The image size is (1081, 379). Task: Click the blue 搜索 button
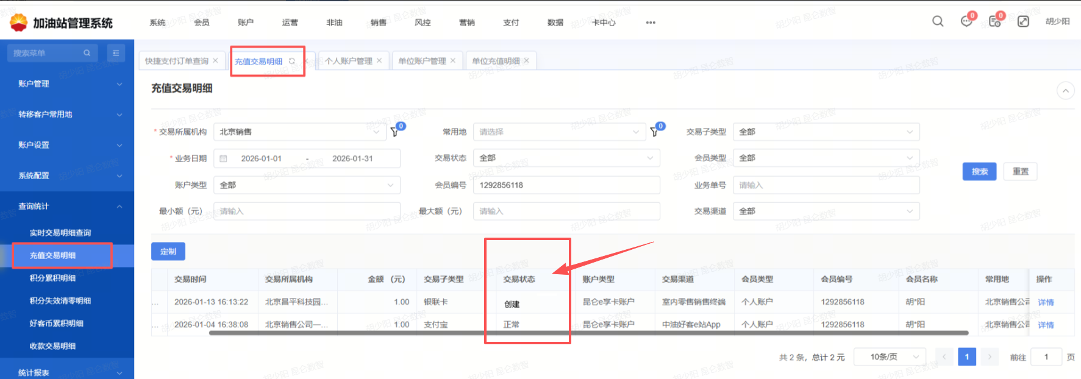point(979,172)
